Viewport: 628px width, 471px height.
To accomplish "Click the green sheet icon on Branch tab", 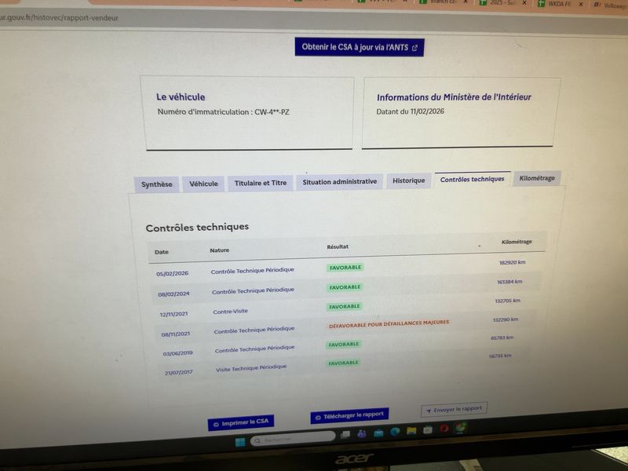I will point(423,2).
